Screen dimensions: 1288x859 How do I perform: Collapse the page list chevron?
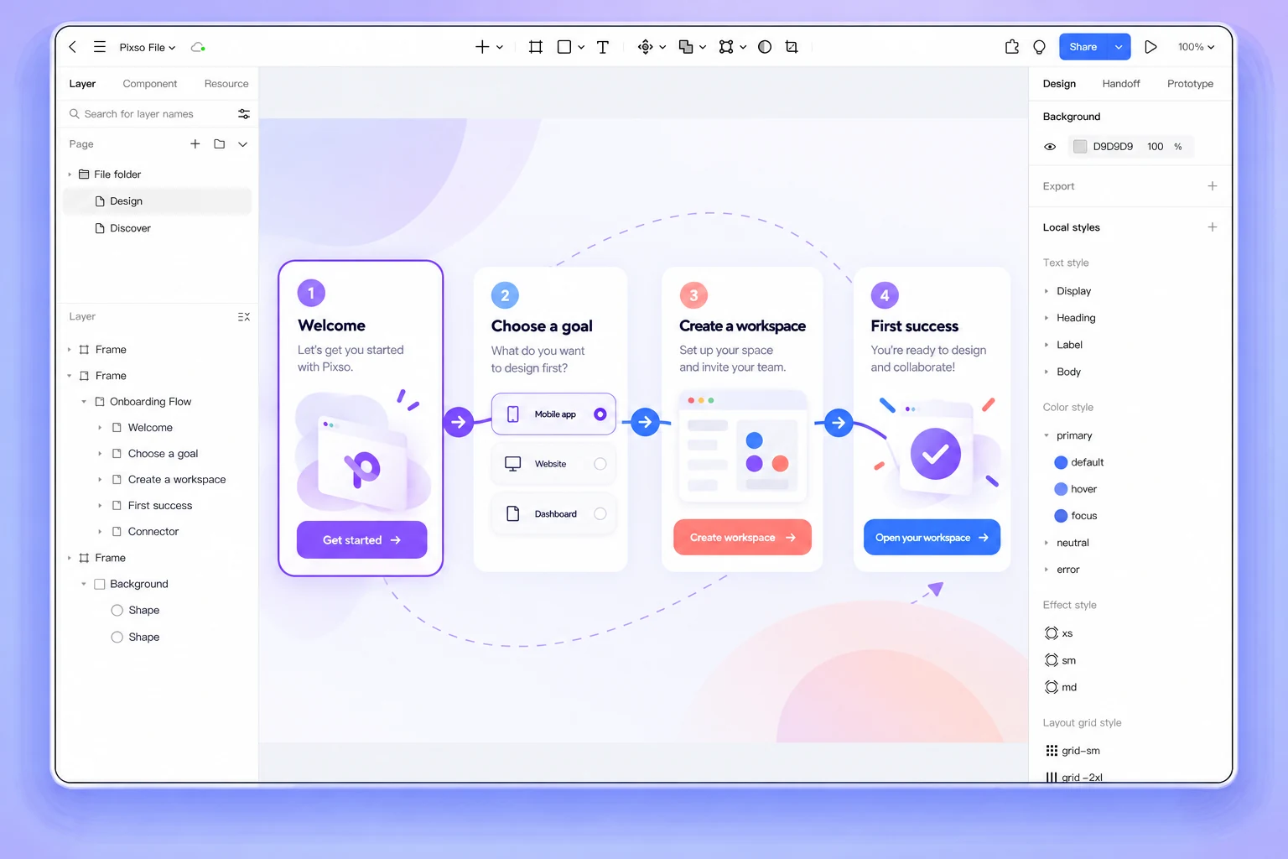click(x=243, y=144)
